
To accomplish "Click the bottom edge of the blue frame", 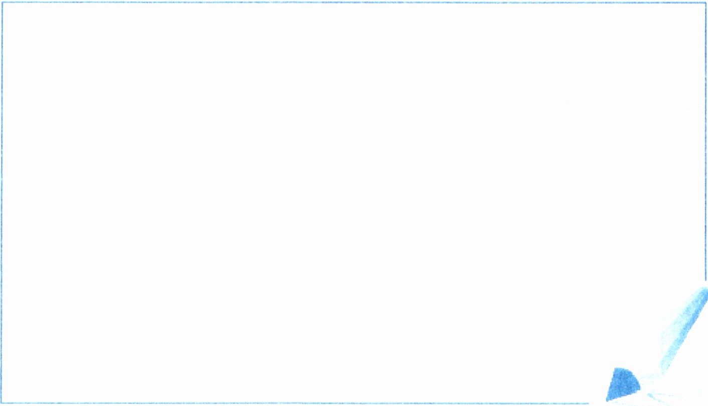I will pyautogui.click(x=295, y=403).
